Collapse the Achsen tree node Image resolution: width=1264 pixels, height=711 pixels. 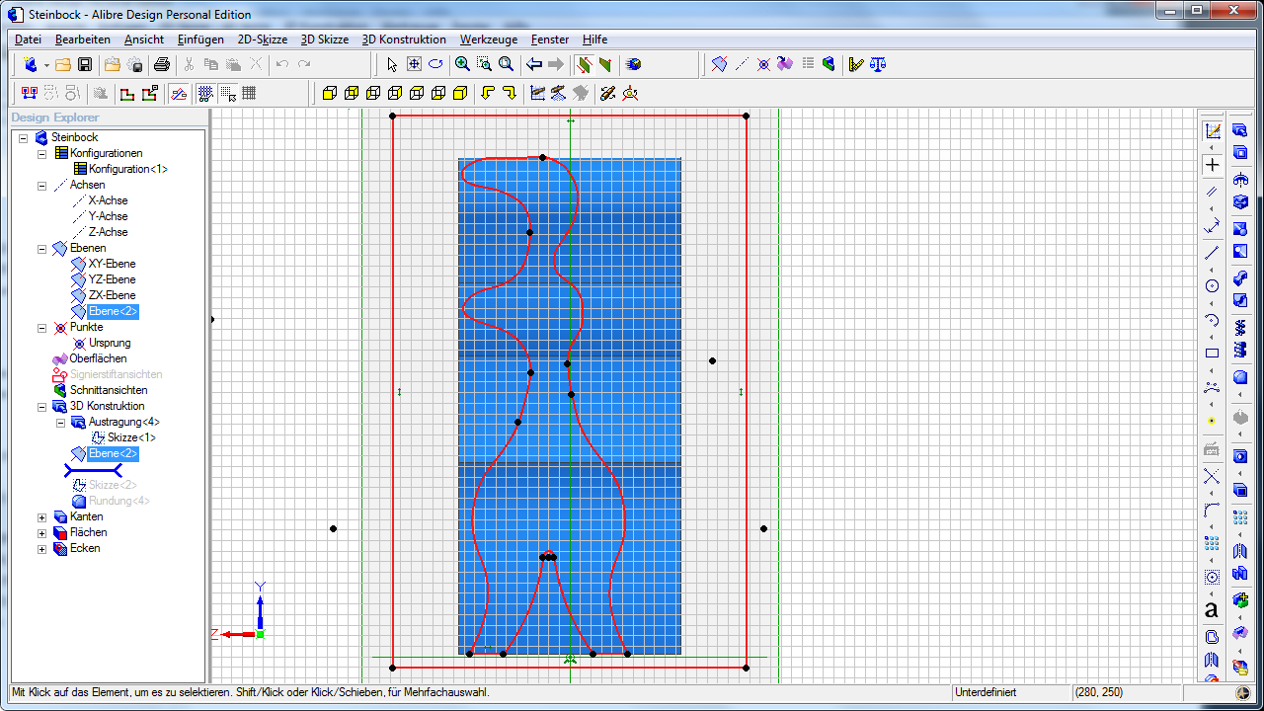41,185
